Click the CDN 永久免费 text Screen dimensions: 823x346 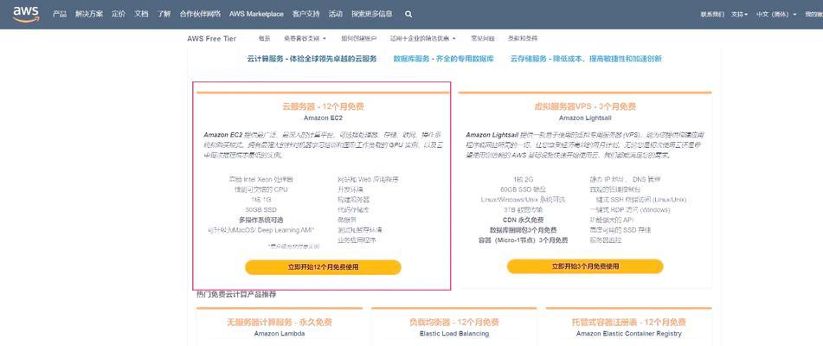(x=523, y=221)
